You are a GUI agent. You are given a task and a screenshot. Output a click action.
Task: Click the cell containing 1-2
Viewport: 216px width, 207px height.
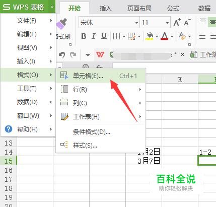pos(207,152)
